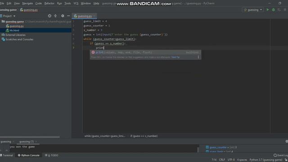Click the s_number = 3 line
Image resolution: width=288 pixels, height=162 pixels.
pyautogui.click(x=93, y=30)
